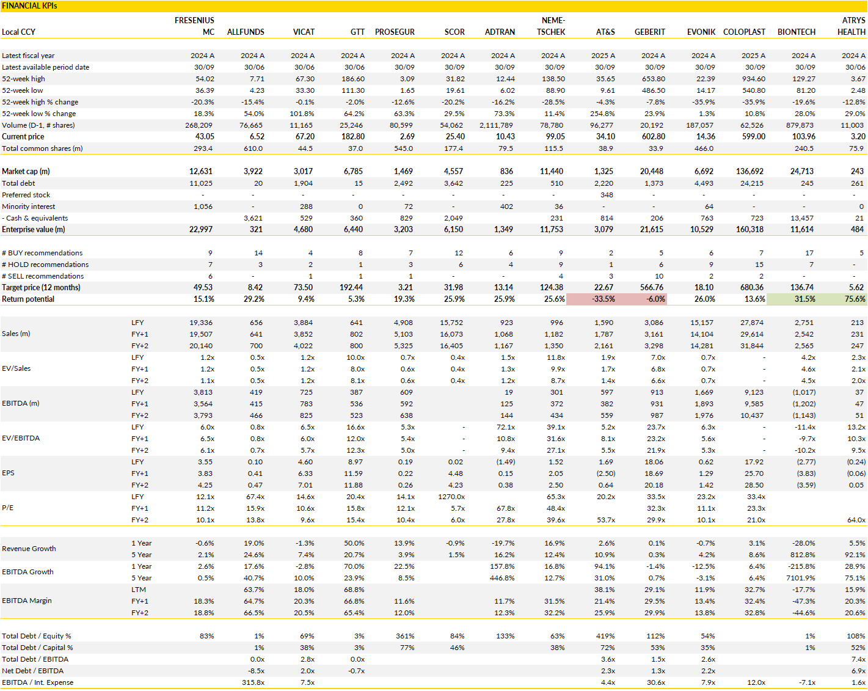This screenshot has height=691, width=868.
Task: Click the FINANCIAL KPIs title header
Action: pyautogui.click(x=30, y=5)
